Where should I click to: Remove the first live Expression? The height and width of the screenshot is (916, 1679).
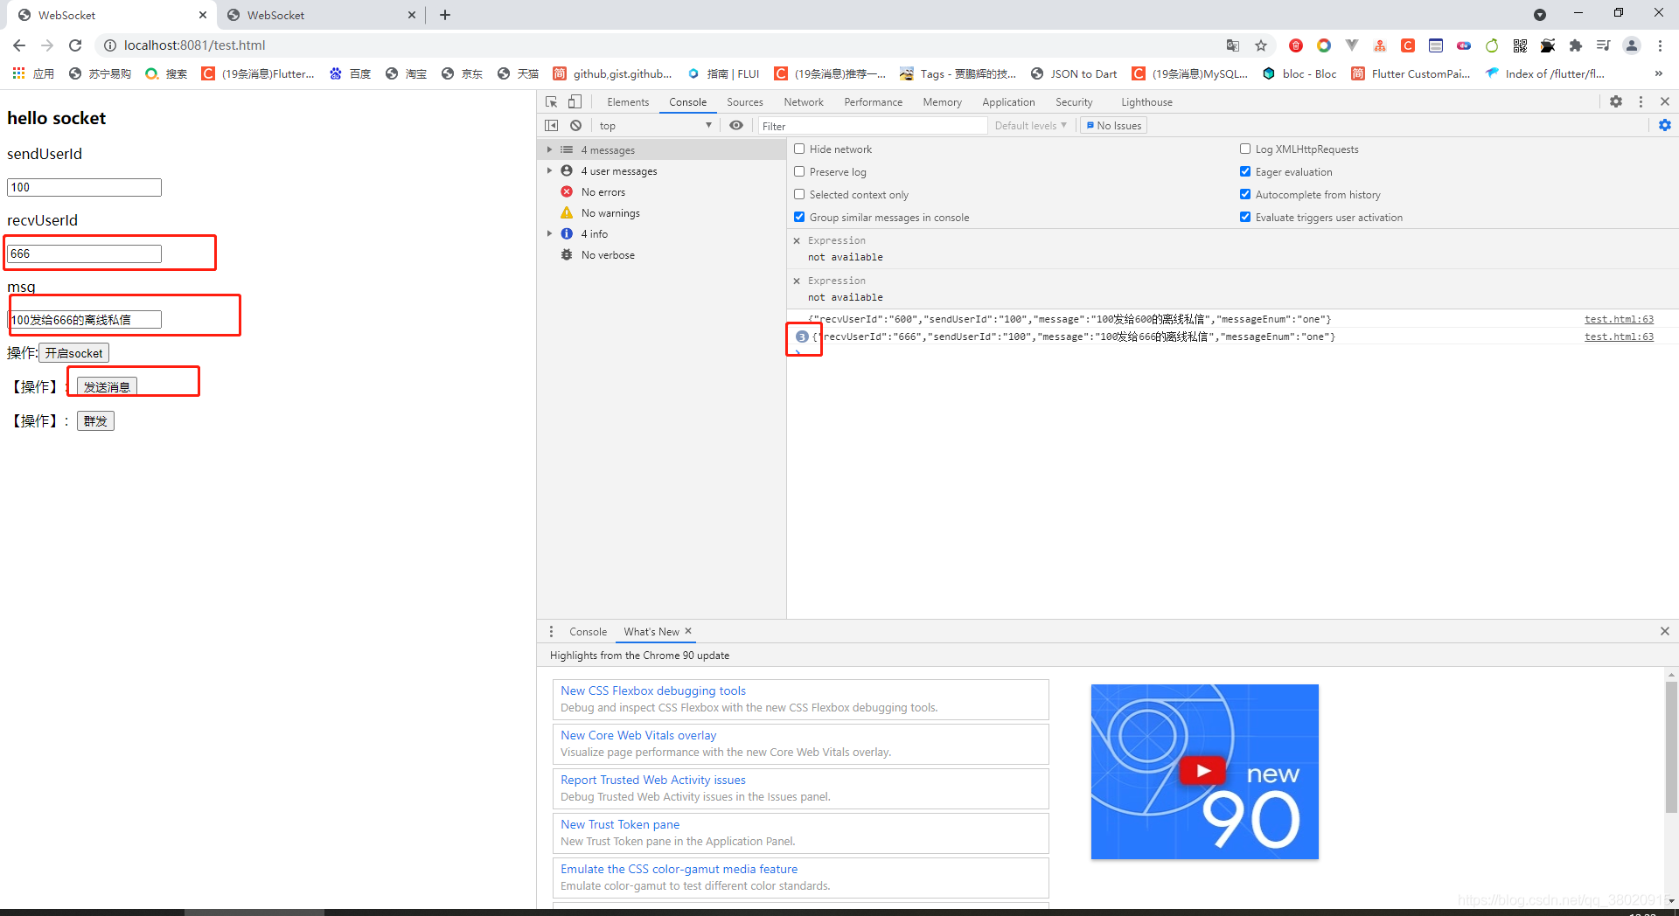tap(797, 240)
